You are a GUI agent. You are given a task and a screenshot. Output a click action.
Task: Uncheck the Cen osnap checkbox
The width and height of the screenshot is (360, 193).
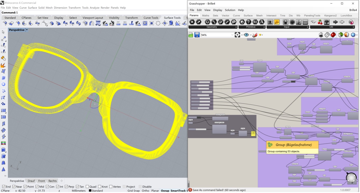pyautogui.click(x=47, y=187)
